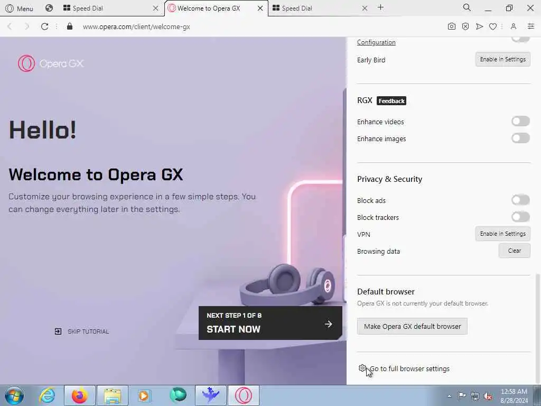
Task: Open Firefox from the taskbar
Action: 79,395
